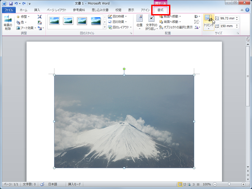The image size is (252, 189).
Task: Click the zoom slider handle
Action: [x=229, y=184]
